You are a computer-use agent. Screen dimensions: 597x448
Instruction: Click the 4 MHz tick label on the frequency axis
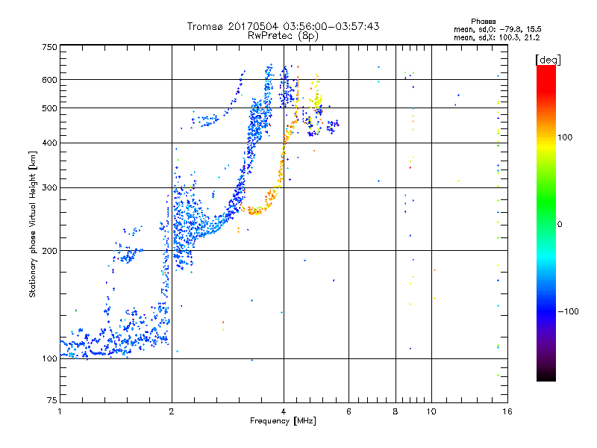(283, 411)
